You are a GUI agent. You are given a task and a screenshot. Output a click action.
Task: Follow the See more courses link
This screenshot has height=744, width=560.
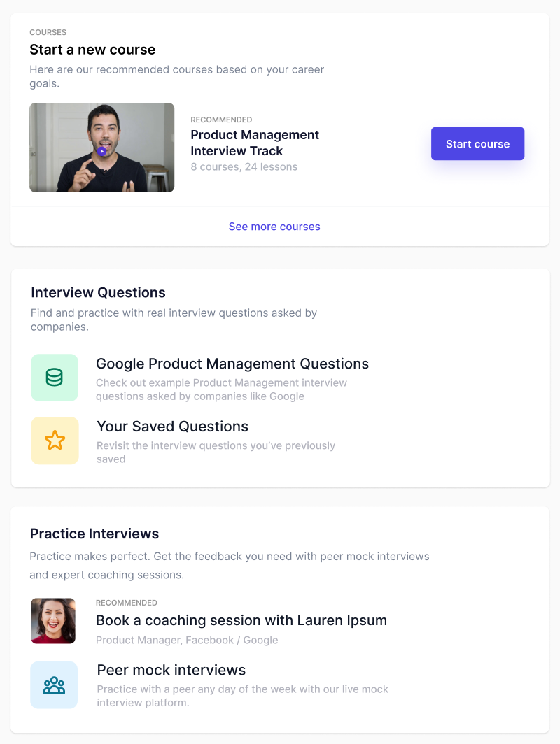(274, 227)
